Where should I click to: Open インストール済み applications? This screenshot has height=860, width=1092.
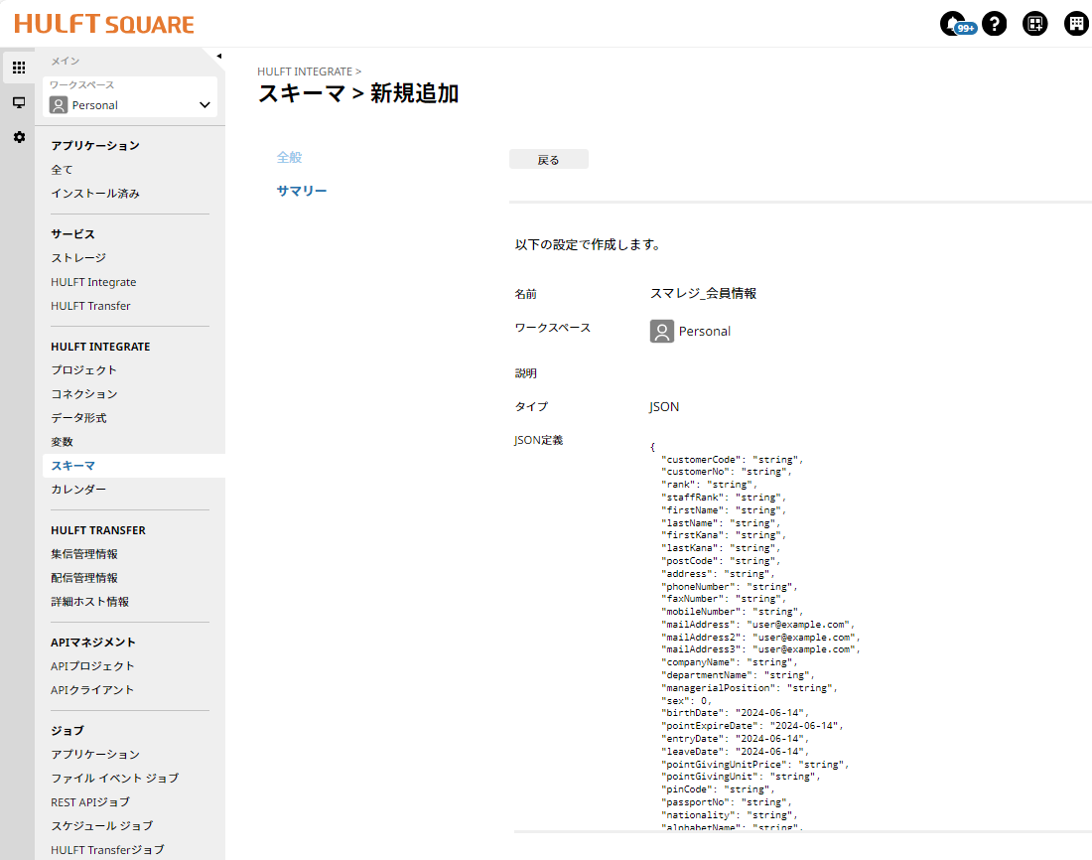coord(95,193)
